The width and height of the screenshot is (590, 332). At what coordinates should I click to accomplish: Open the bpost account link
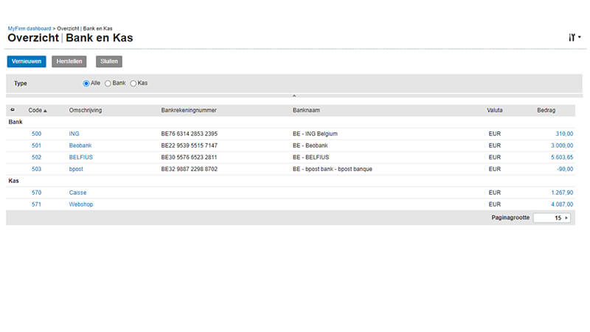click(76, 169)
